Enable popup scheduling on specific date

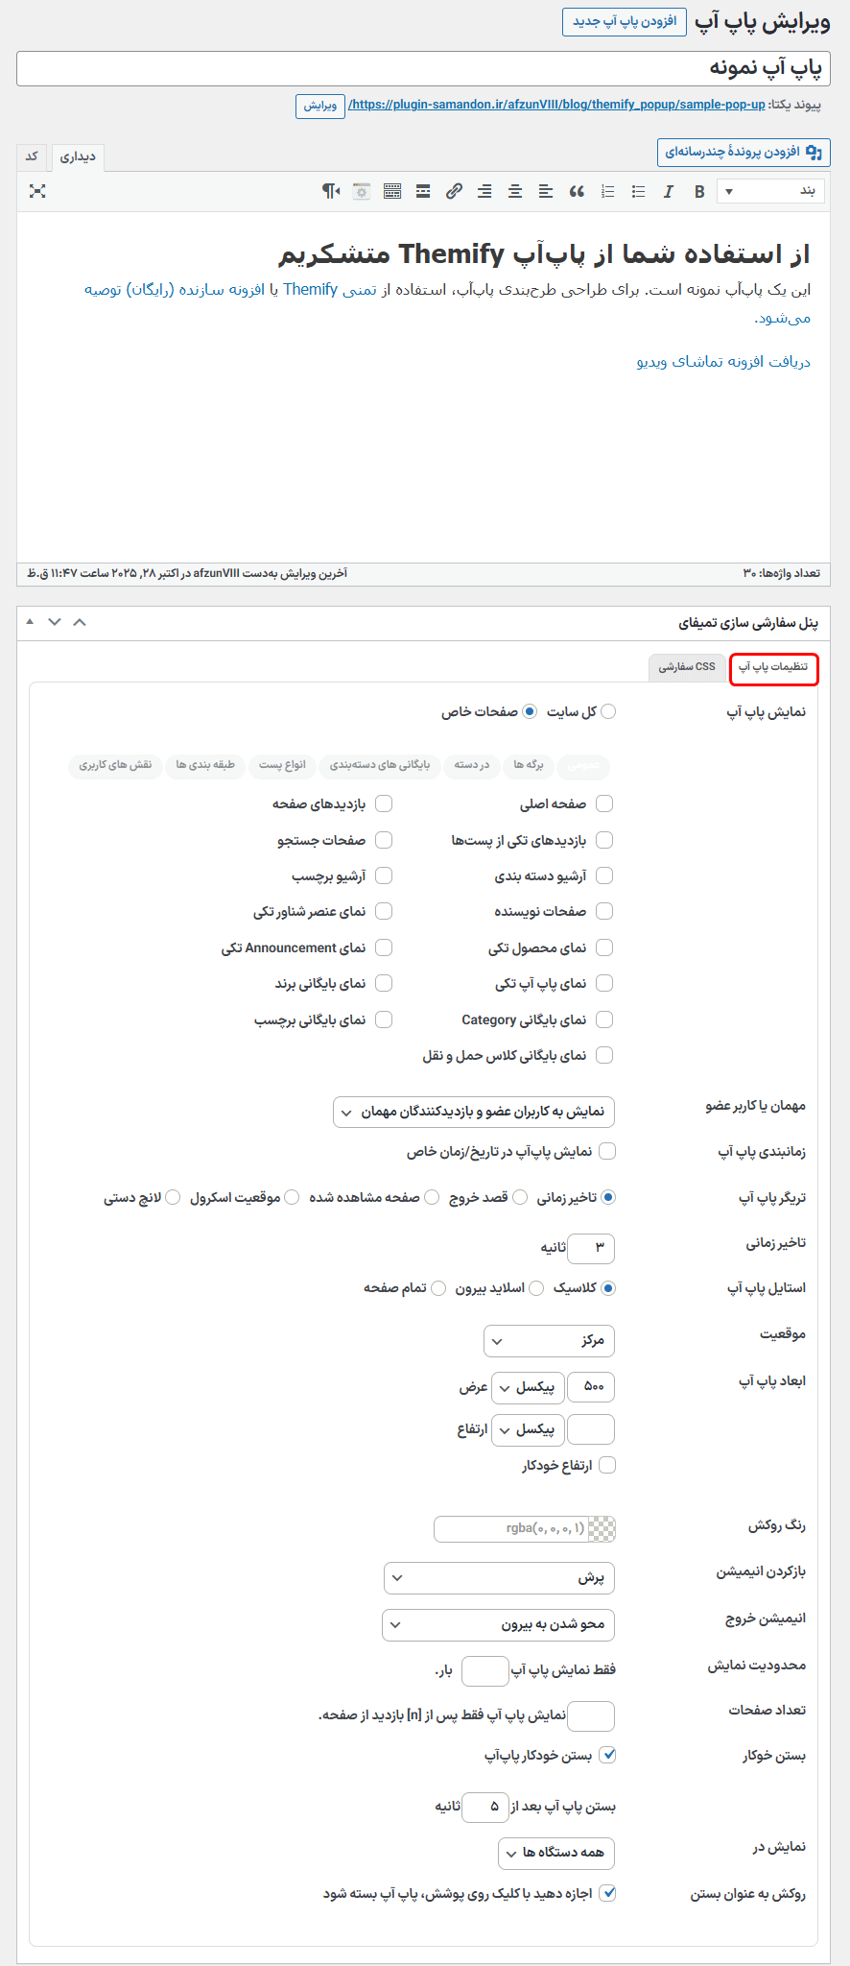[607, 1151]
